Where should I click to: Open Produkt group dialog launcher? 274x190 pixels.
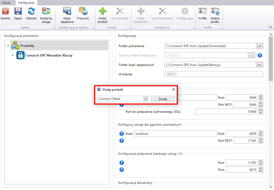click(x=130, y=28)
